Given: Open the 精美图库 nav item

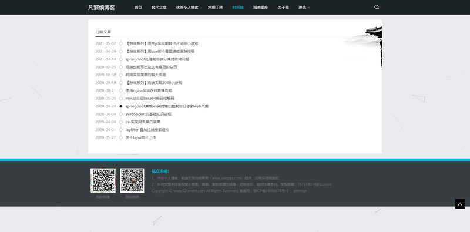Looking at the screenshot, I should coord(260,8).
